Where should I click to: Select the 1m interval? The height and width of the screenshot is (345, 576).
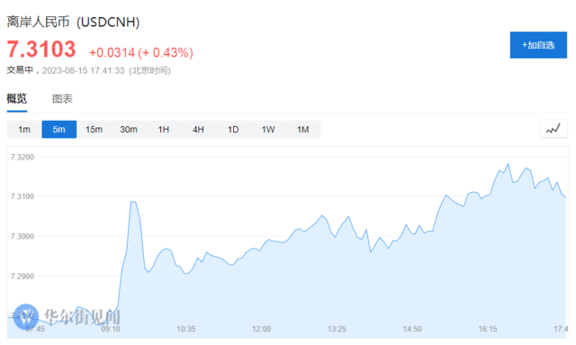tap(24, 130)
